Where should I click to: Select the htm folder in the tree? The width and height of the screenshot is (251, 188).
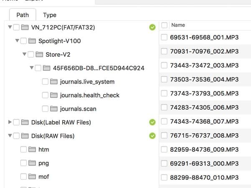click(x=43, y=149)
